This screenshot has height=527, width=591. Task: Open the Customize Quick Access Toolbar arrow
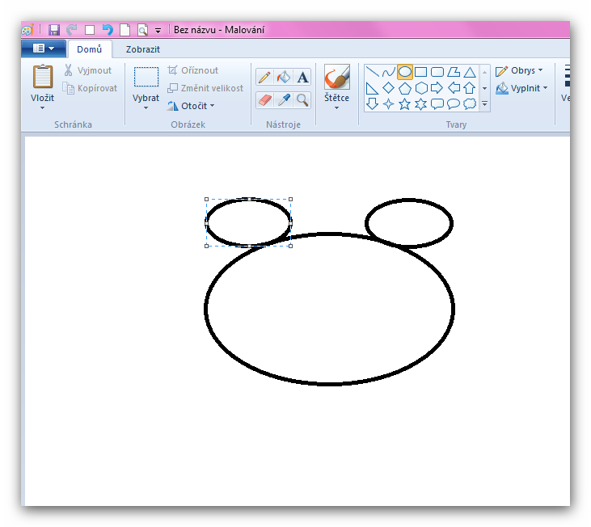(158, 31)
